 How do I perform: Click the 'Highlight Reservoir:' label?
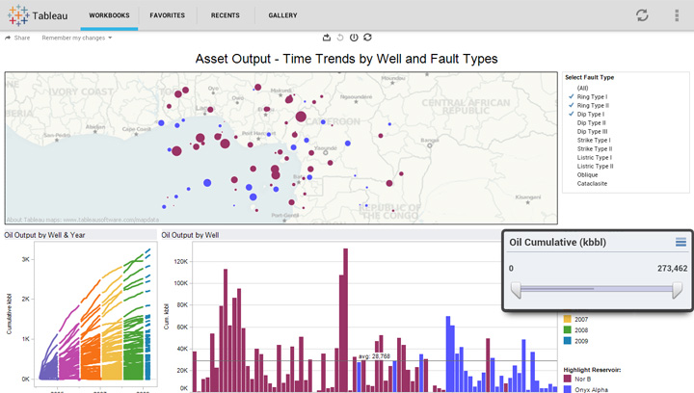coord(592,370)
